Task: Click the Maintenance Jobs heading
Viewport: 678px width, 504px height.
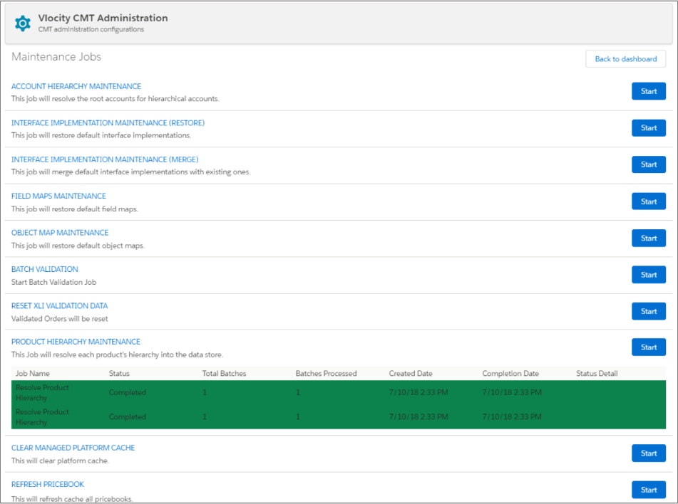Action: click(56, 57)
